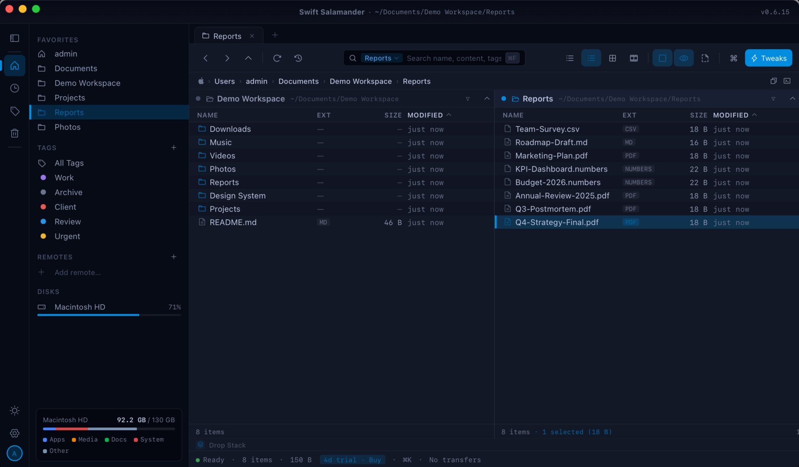799x467 pixels.
Task: Open the filter dropdown in the Reports pane
Action: click(773, 99)
